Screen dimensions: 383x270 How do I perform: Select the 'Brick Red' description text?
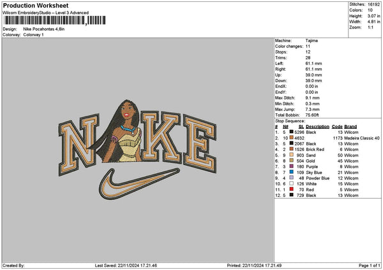(315, 150)
